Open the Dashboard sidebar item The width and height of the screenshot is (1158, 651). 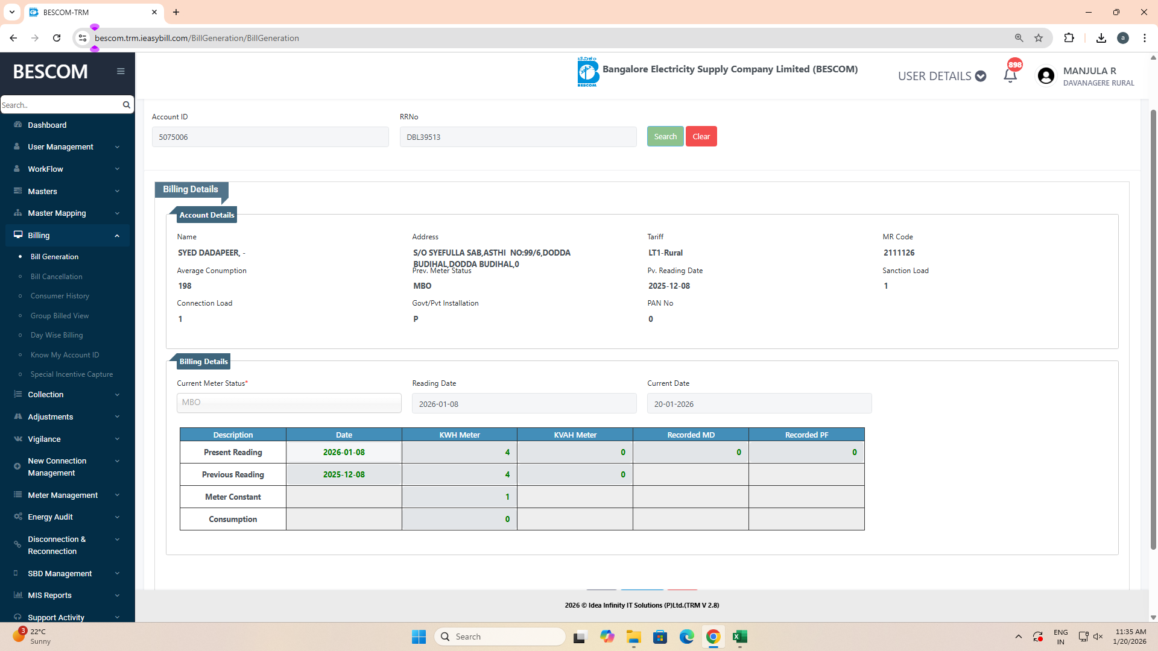pyautogui.click(x=47, y=125)
